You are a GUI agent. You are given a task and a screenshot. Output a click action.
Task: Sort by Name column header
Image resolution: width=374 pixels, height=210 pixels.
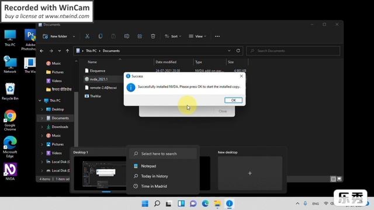92,62
